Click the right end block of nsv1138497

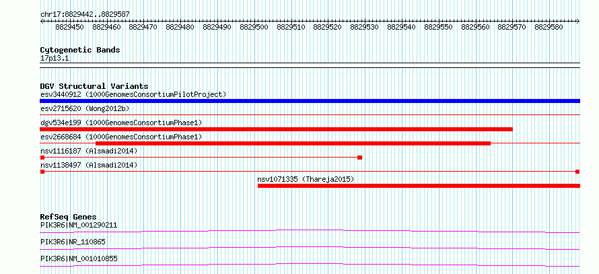click(x=577, y=172)
